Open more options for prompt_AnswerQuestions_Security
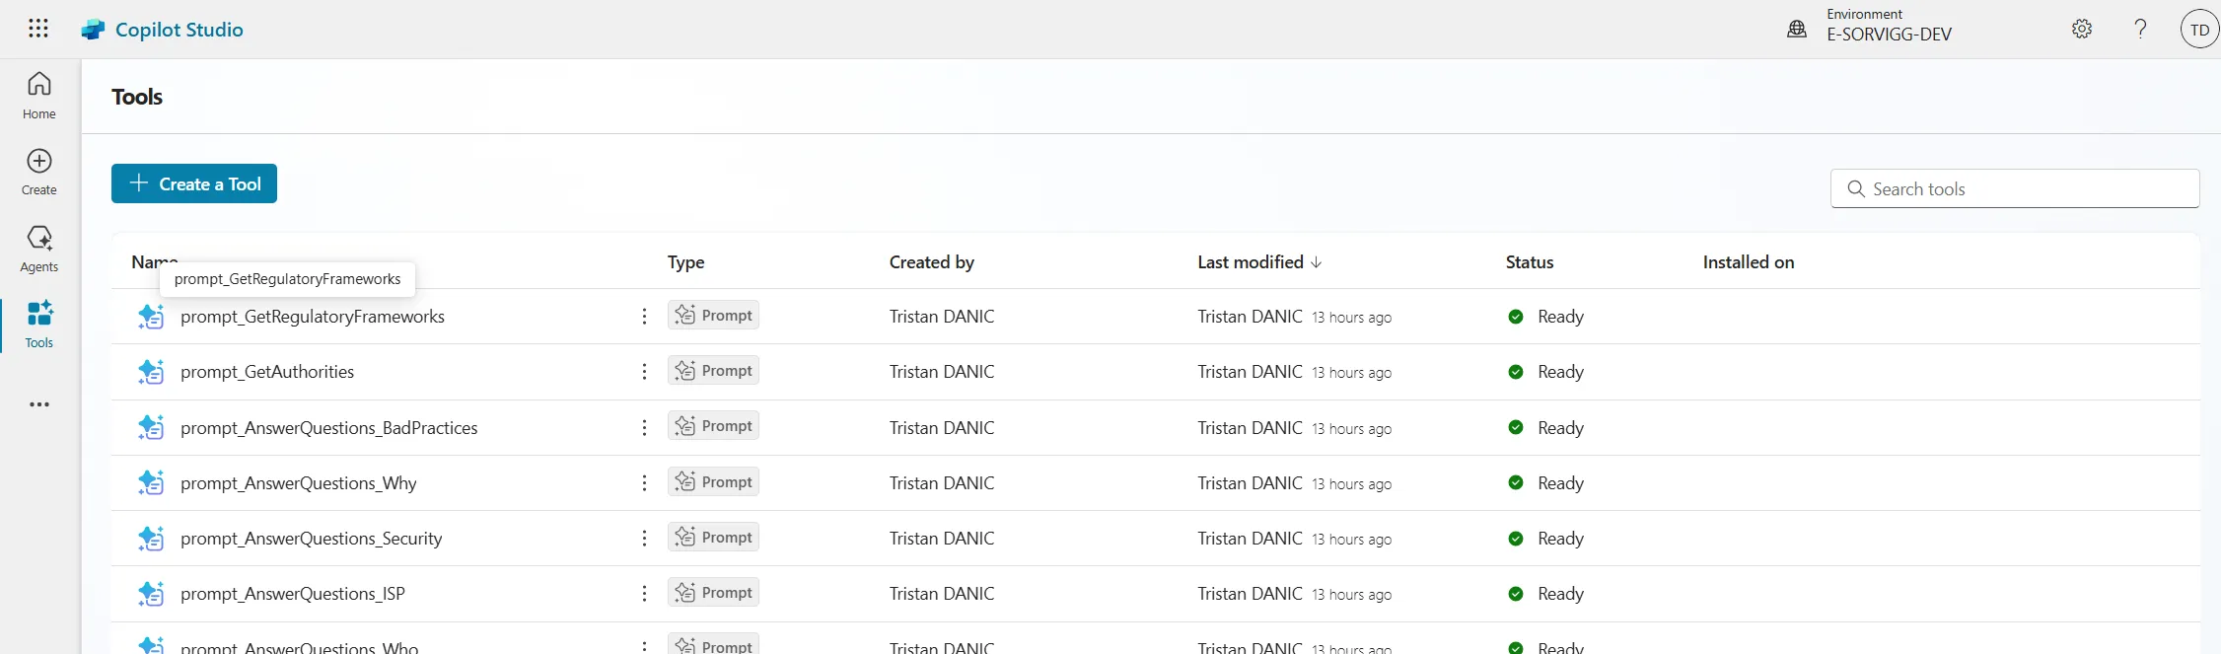 644,538
